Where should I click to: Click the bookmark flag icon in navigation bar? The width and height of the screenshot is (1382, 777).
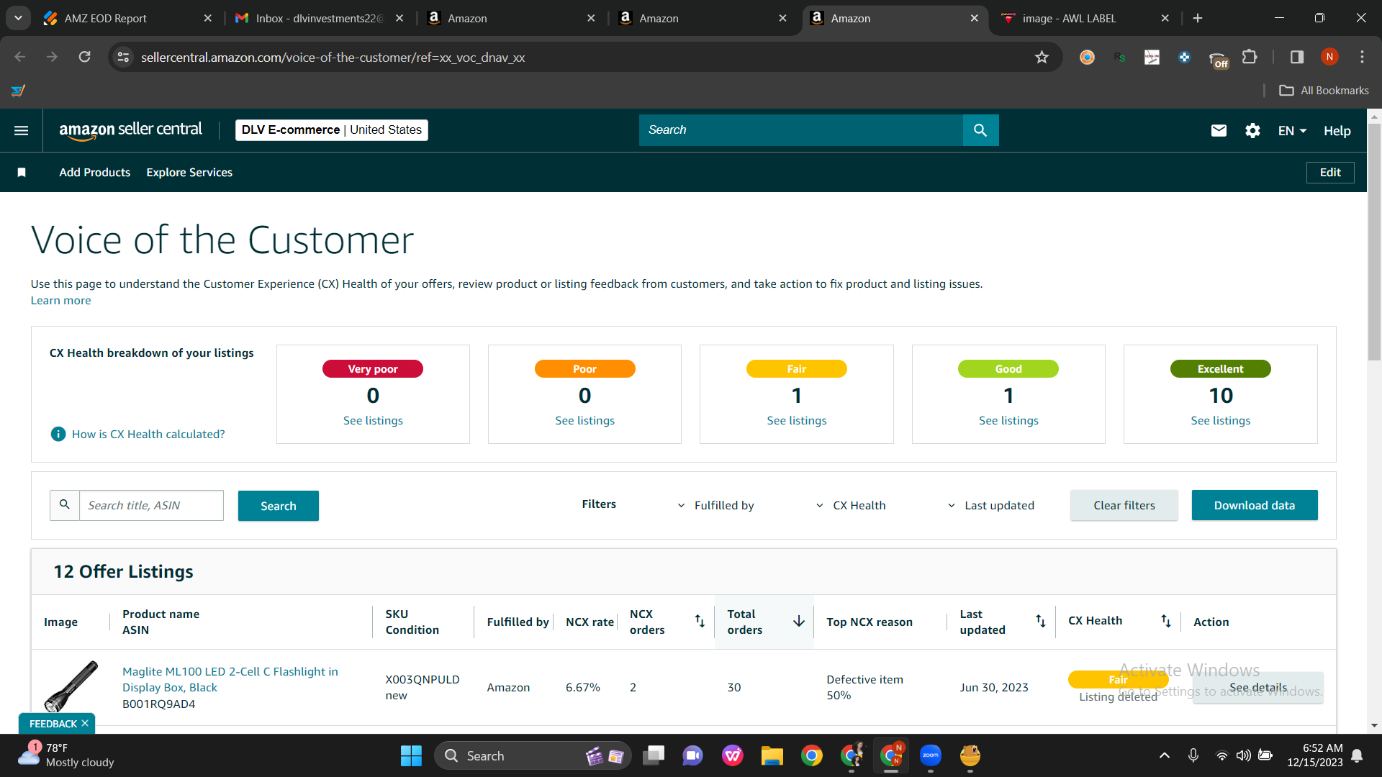click(22, 173)
